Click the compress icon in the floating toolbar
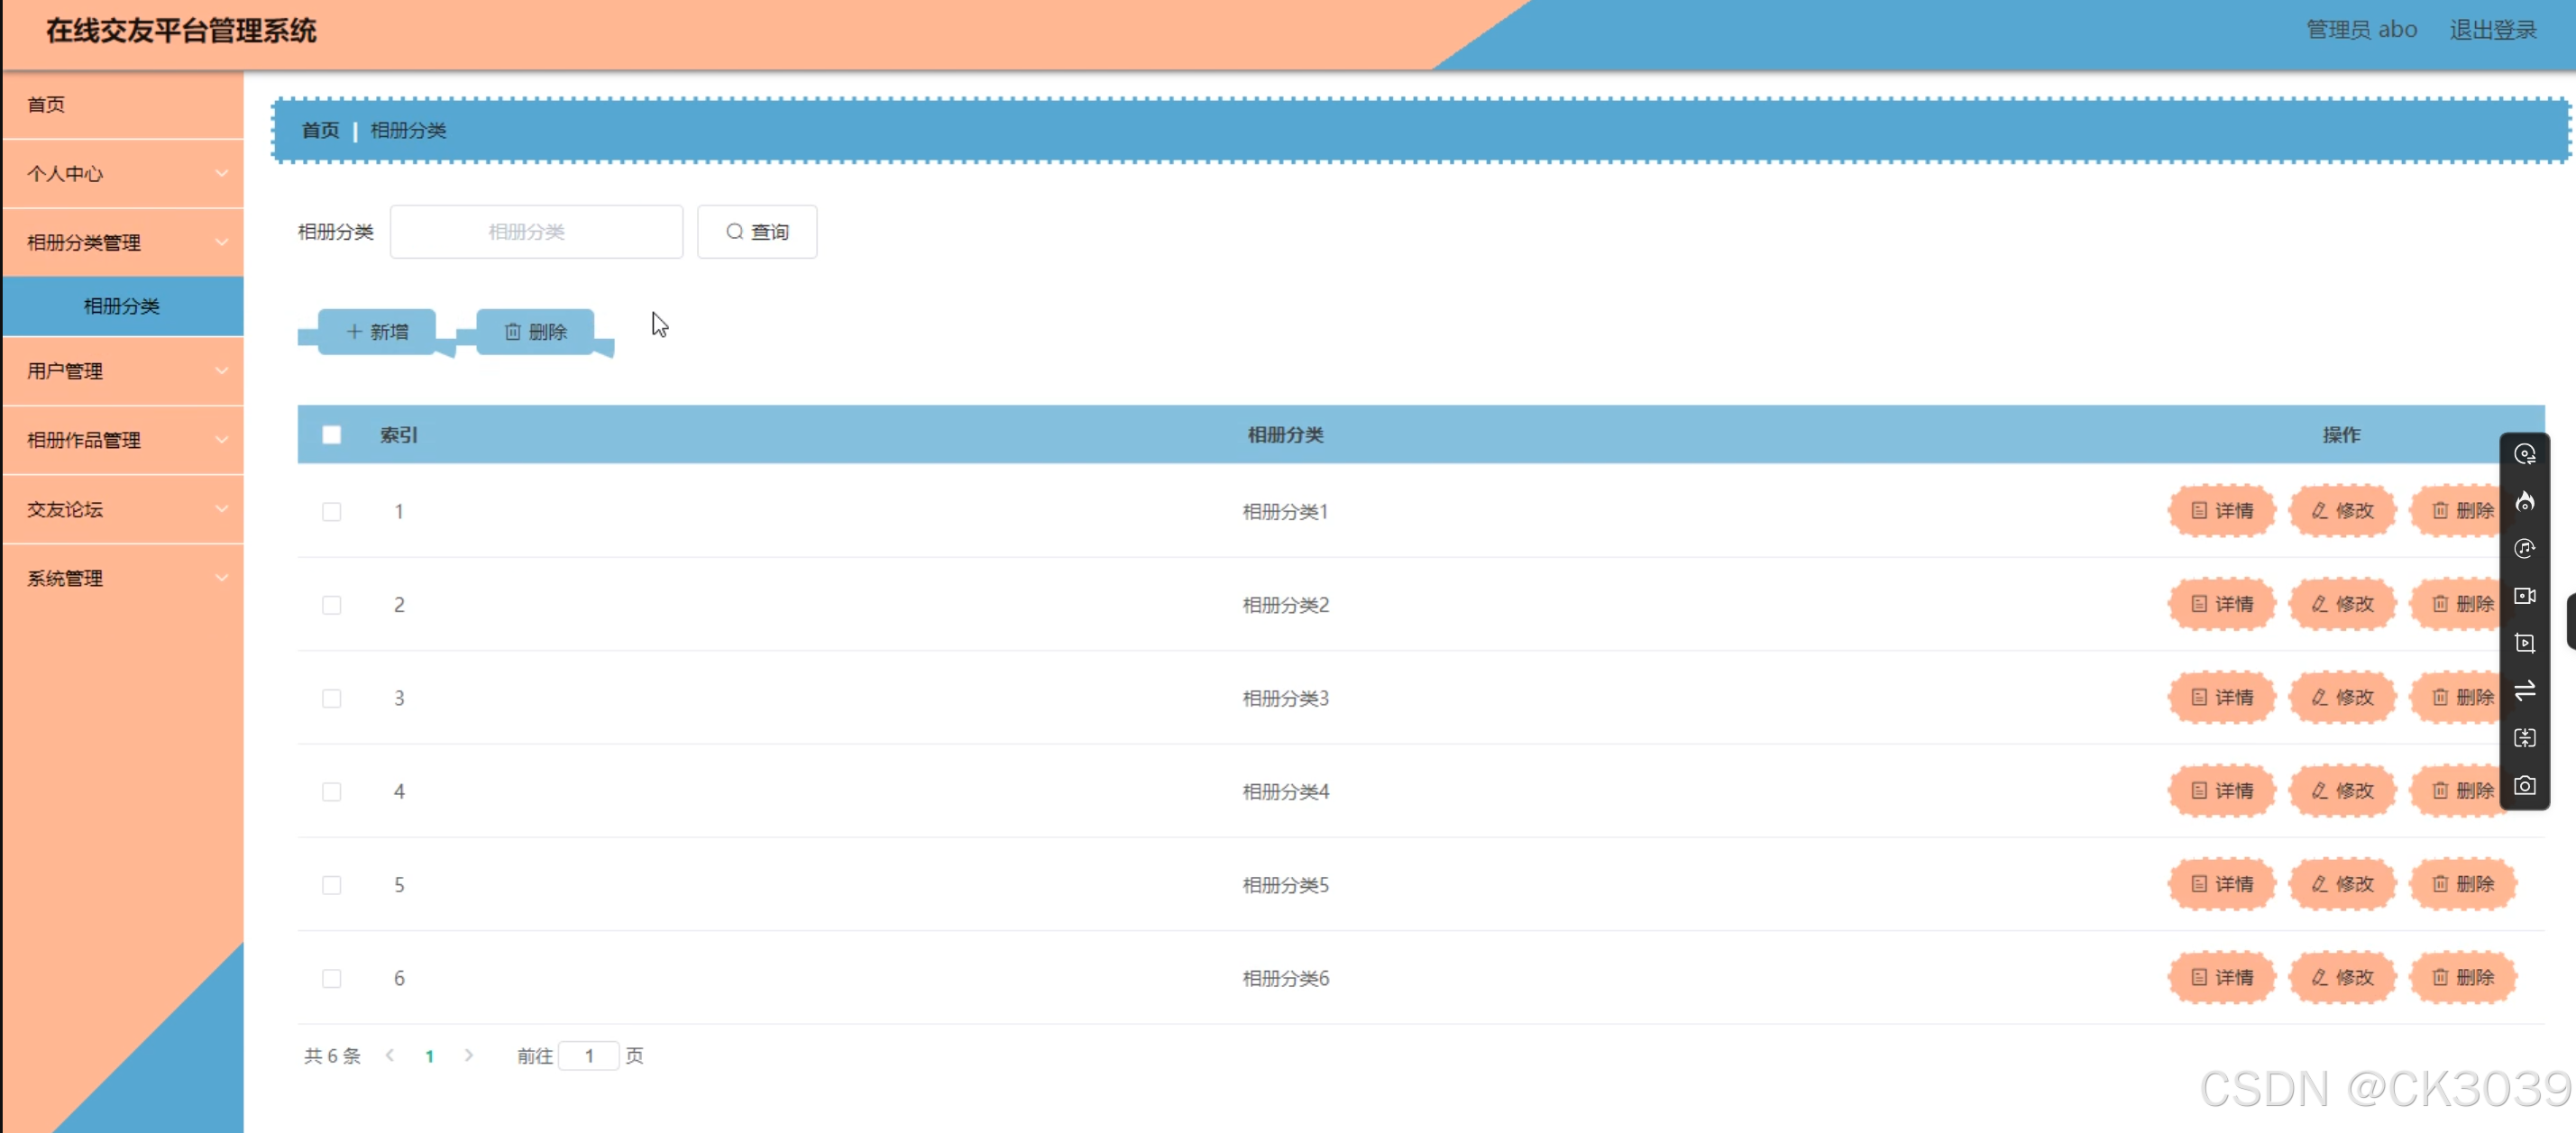The image size is (2576, 1133). (2524, 738)
